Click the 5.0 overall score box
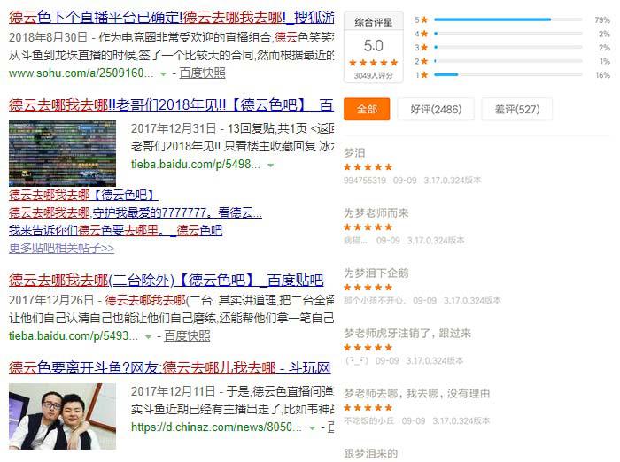 click(x=373, y=47)
